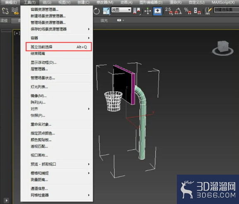Image resolution: width=239 pixels, height=204 pixels.
Task: Open the 图形编辑器(D) menu
Action: pos(151,2)
